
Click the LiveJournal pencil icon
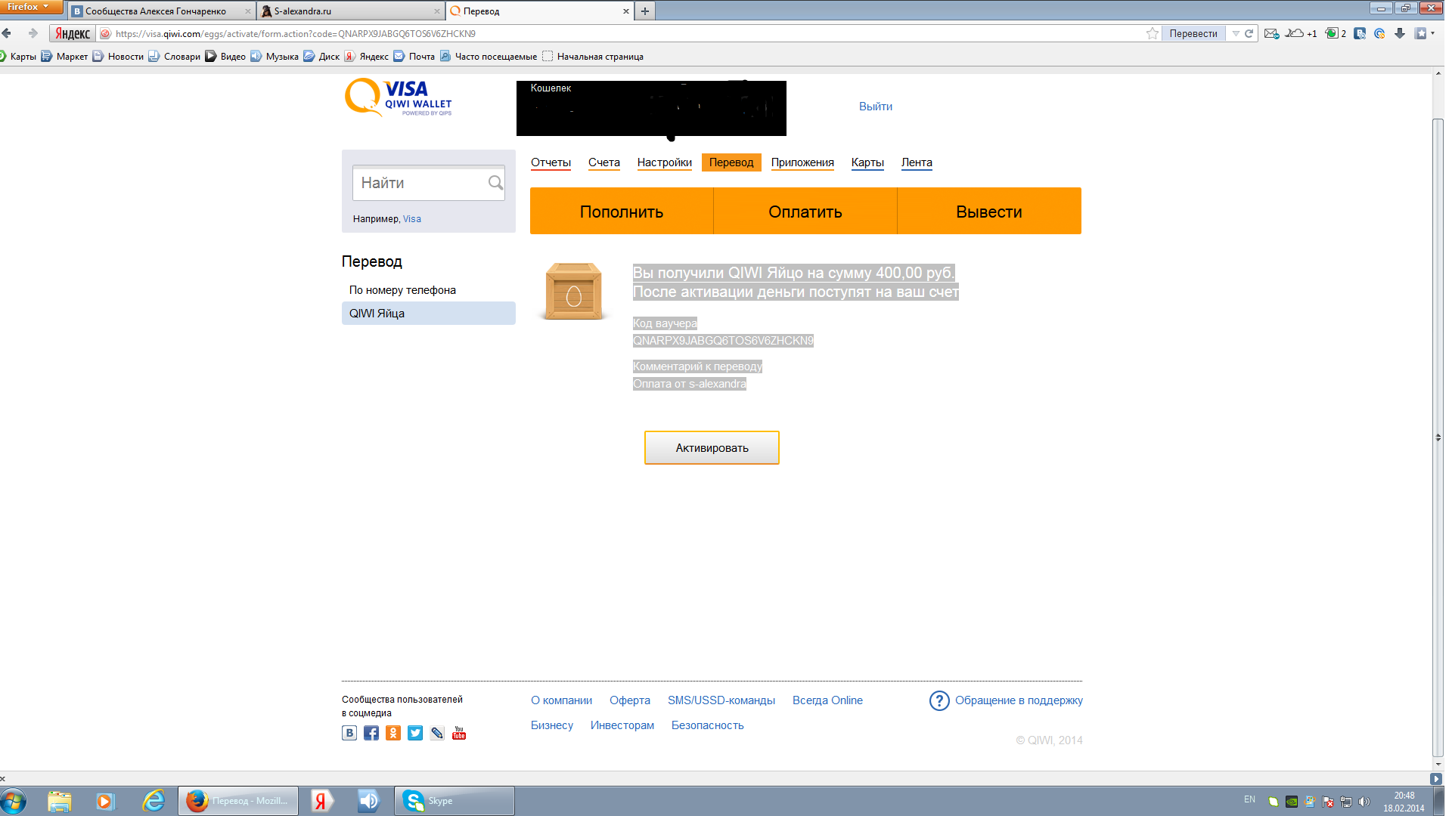[x=437, y=733]
